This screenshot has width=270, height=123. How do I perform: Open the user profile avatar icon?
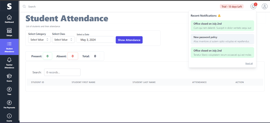(264, 6)
